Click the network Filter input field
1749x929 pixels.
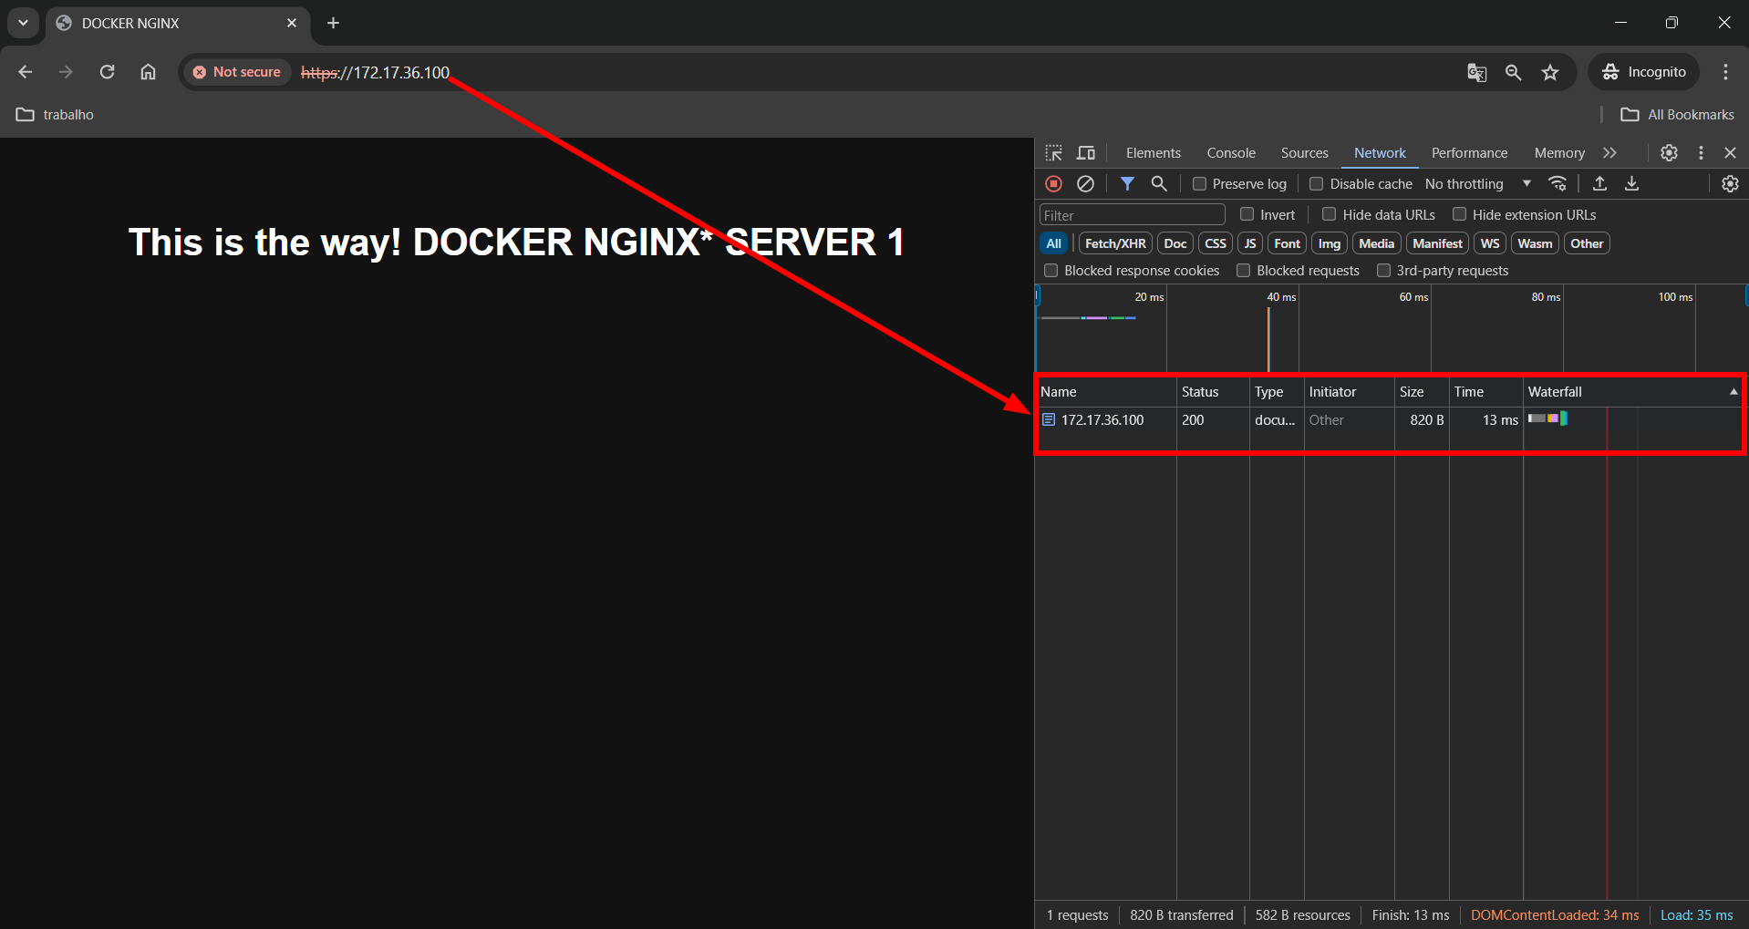1132,215
